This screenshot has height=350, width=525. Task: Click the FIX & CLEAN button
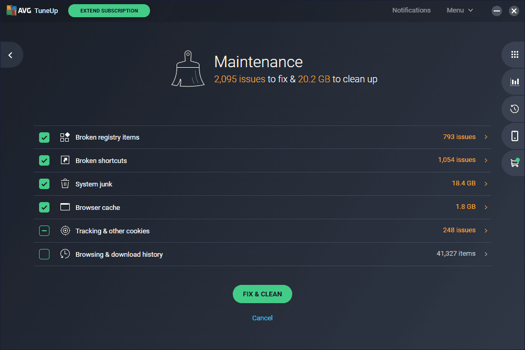pyautogui.click(x=262, y=294)
